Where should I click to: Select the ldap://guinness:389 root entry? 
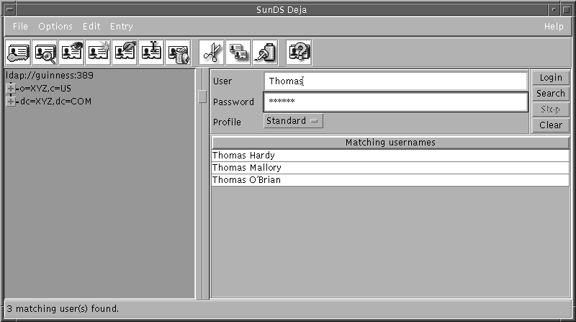point(50,76)
